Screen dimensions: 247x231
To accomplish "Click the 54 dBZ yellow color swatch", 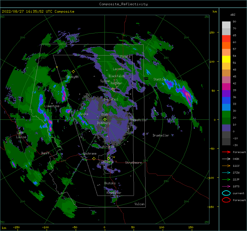I will (226, 59).
